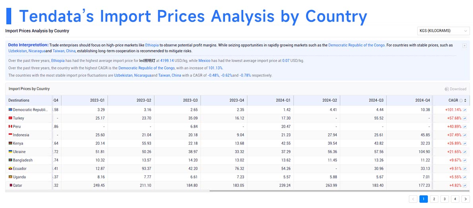Click the 2024-Q4 column header

(410, 100)
